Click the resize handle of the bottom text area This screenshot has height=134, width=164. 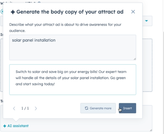click(151, 130)
